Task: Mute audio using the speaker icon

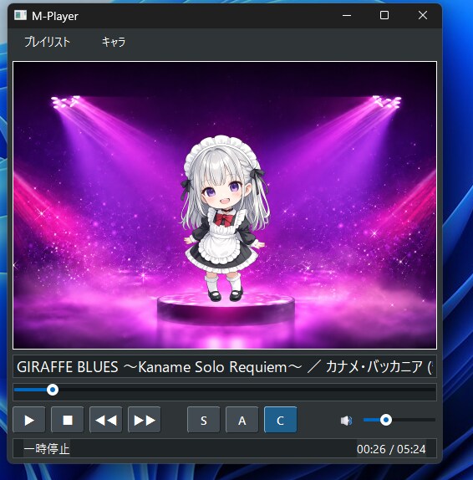Action: click(346, 421)
